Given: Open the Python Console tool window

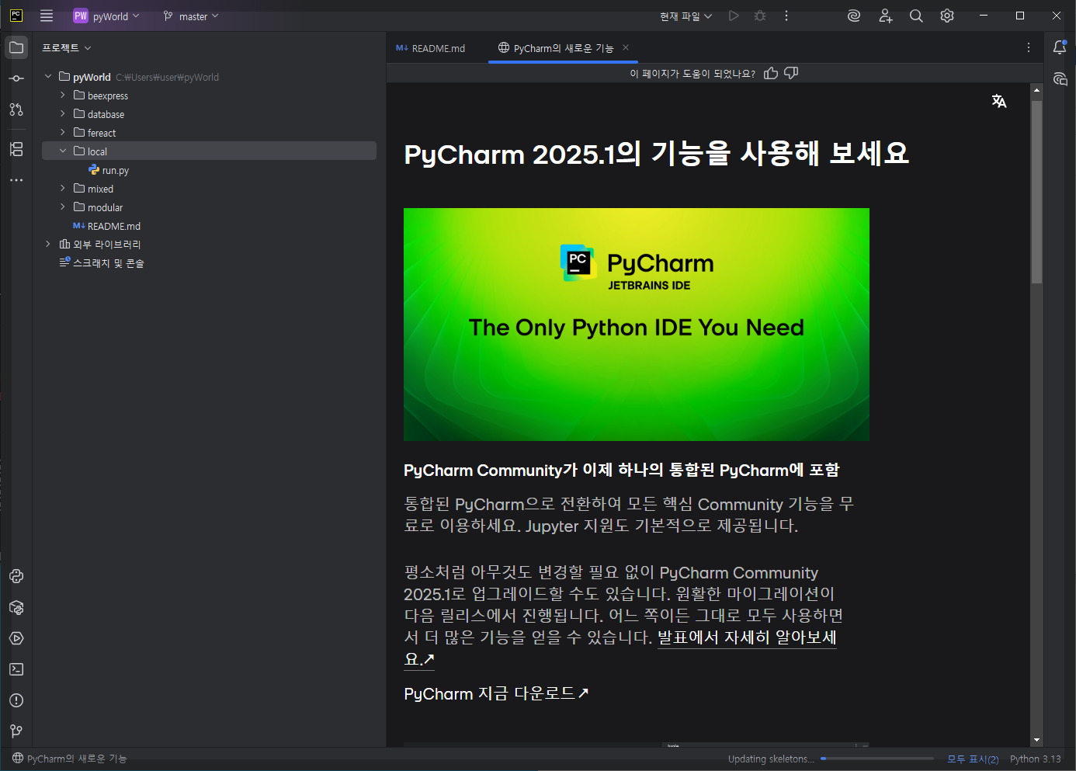Looking at the screenshot, I should [16, 576].
